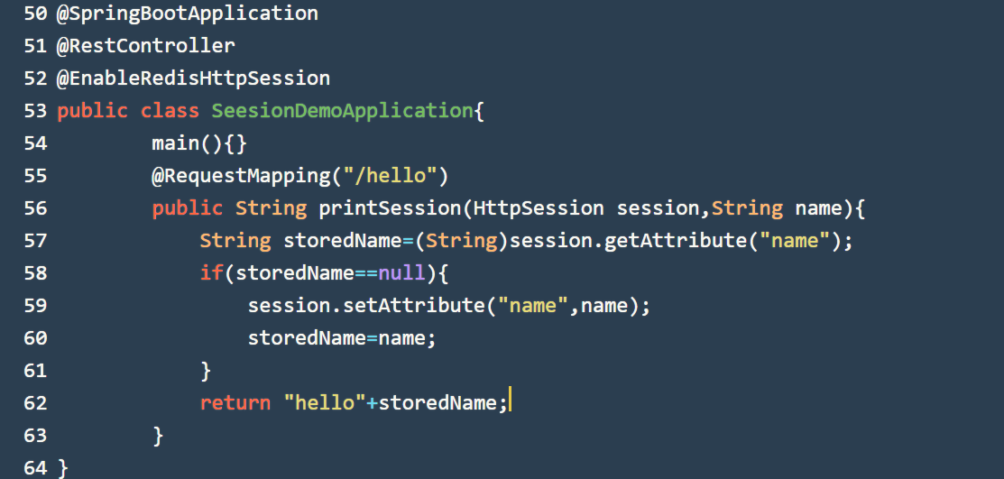
Task: Click line number 57 in gutter
Action: point(35,241)
